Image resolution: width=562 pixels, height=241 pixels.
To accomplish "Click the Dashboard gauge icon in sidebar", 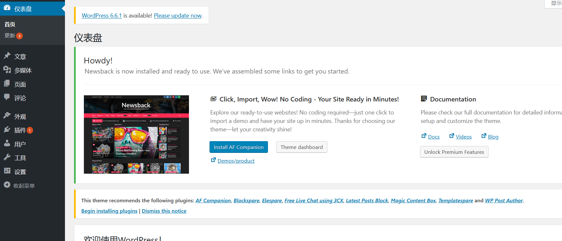I will coord(7,8).
